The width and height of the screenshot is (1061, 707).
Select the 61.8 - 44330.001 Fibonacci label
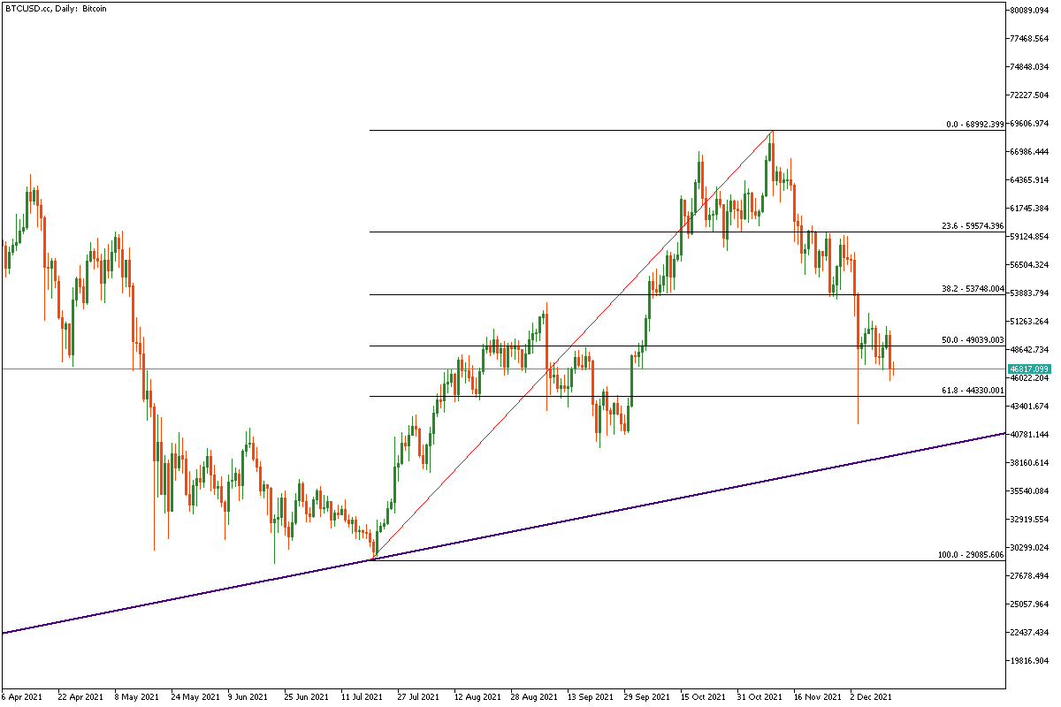pos(972,391)
